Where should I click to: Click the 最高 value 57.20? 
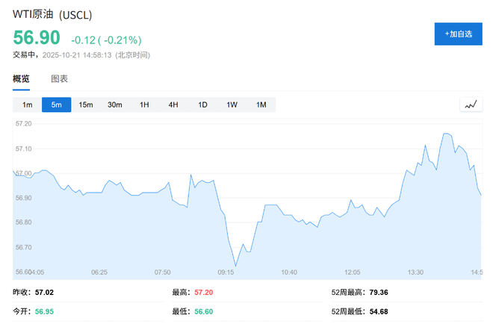(x=204, y=293)
